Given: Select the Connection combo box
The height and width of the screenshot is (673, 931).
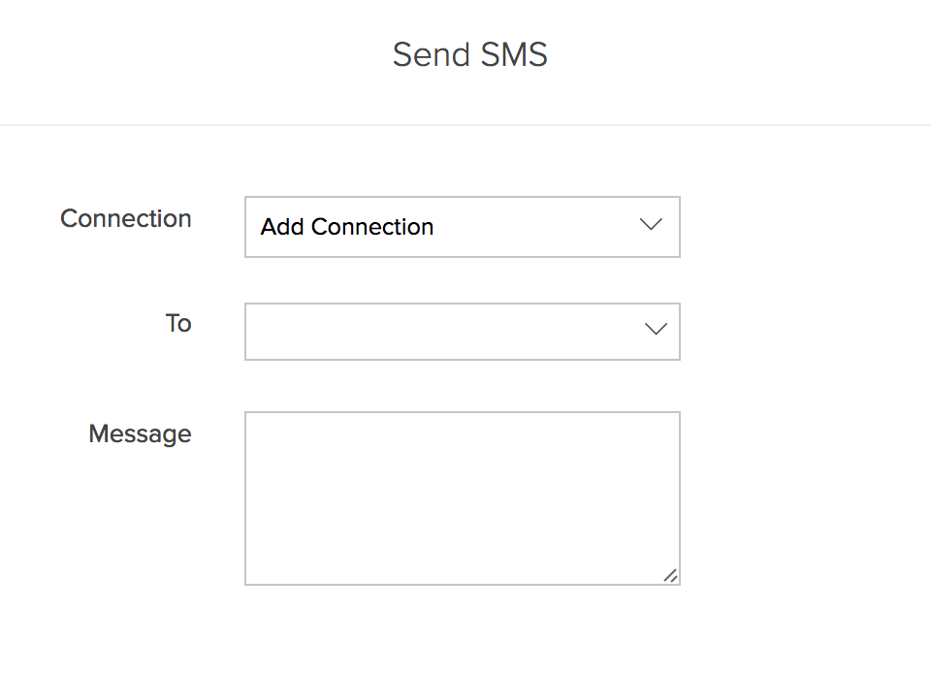Looking at the screenshot, I should (x=462, y=227).
